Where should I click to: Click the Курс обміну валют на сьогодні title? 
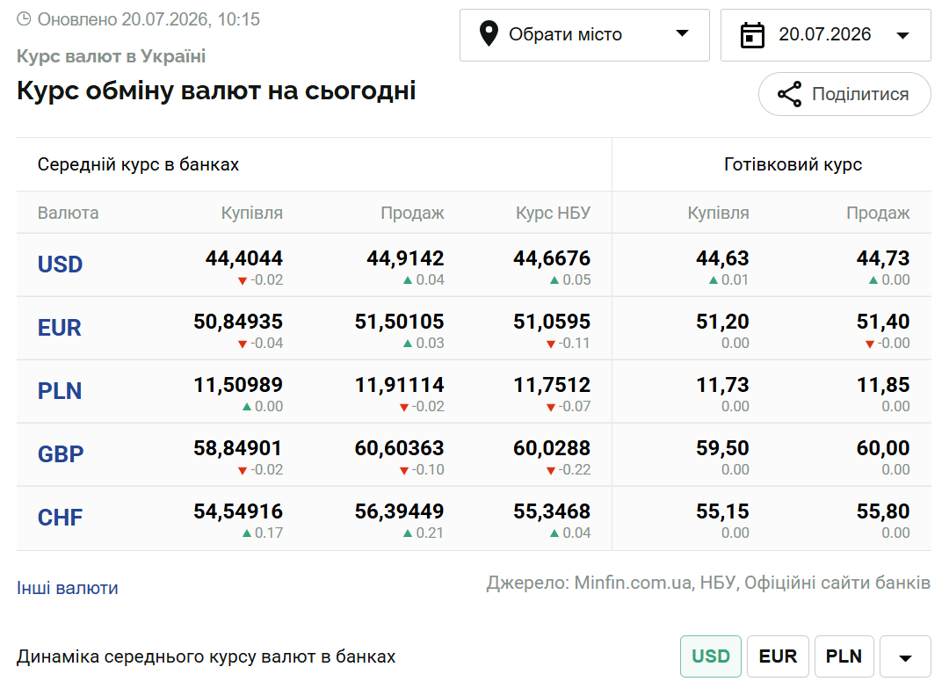pos(216,91)
